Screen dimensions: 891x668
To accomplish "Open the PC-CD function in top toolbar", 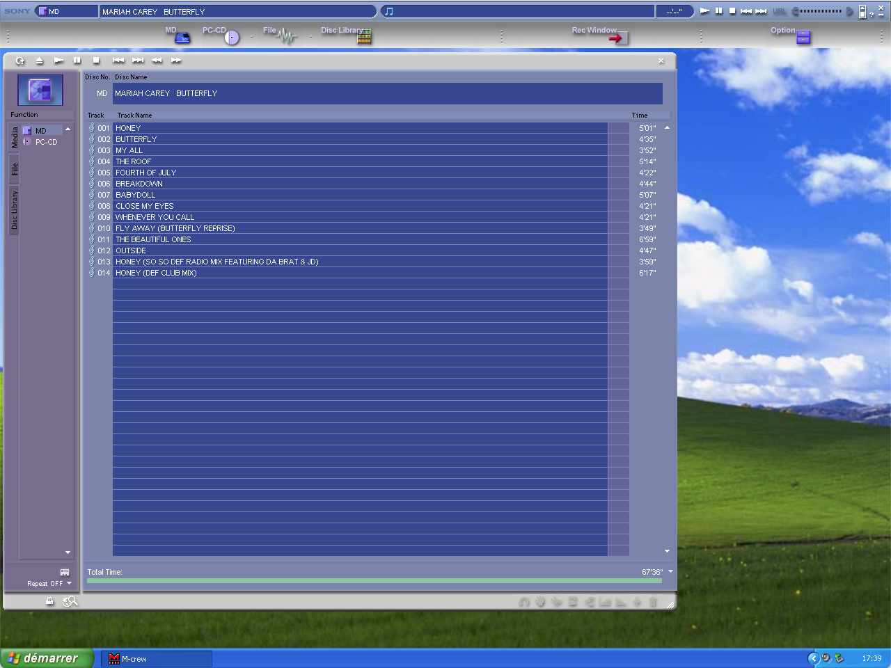I will click(221, 35).
